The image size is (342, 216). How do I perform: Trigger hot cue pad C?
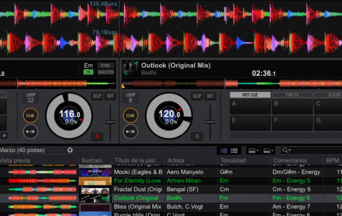coord(328,107)
